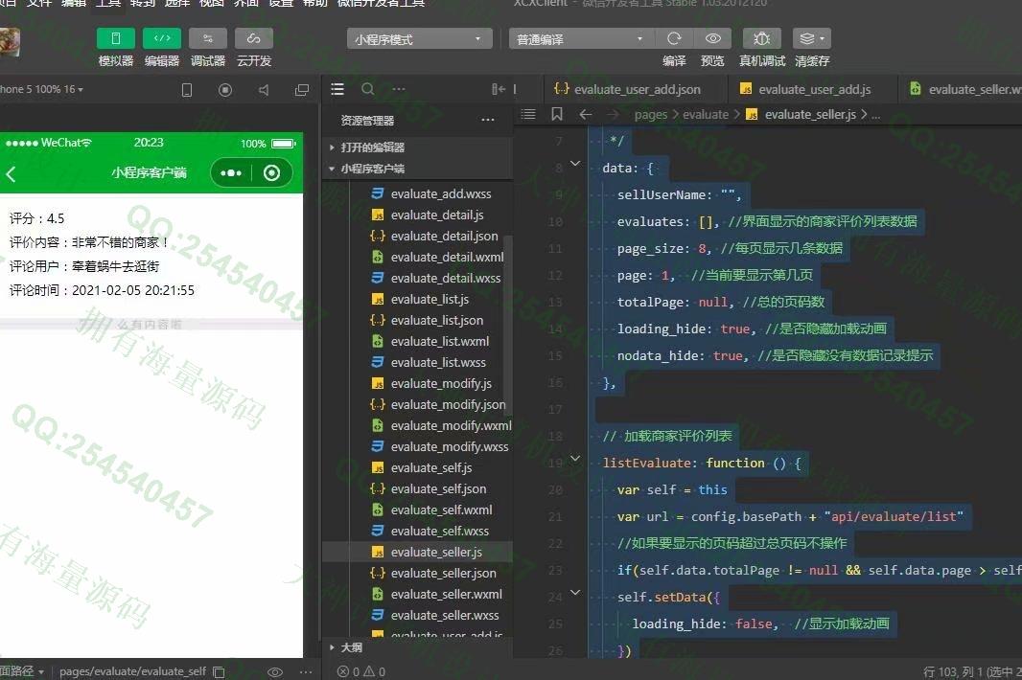
Task: Close mini-program via capsule circle button
Action: click(x=271, y=172)
